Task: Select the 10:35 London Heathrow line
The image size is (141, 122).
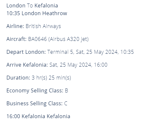Action: 37,13
